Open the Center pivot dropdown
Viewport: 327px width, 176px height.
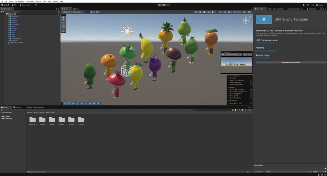point(67,12)
